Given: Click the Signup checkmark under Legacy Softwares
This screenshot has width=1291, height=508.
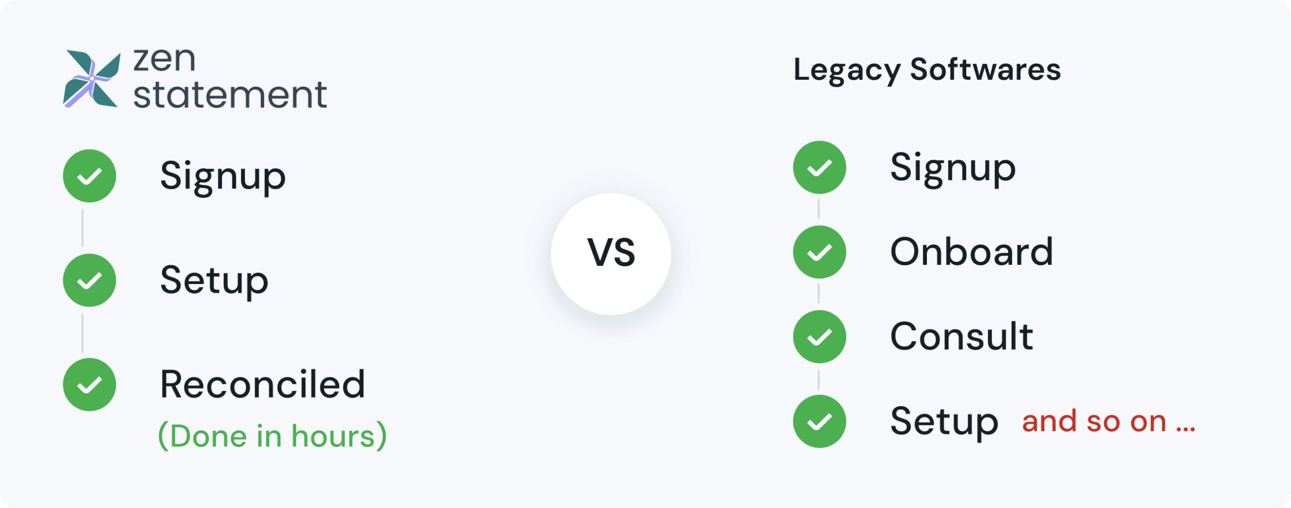Looking at the screenshot, I should [819, 167].
